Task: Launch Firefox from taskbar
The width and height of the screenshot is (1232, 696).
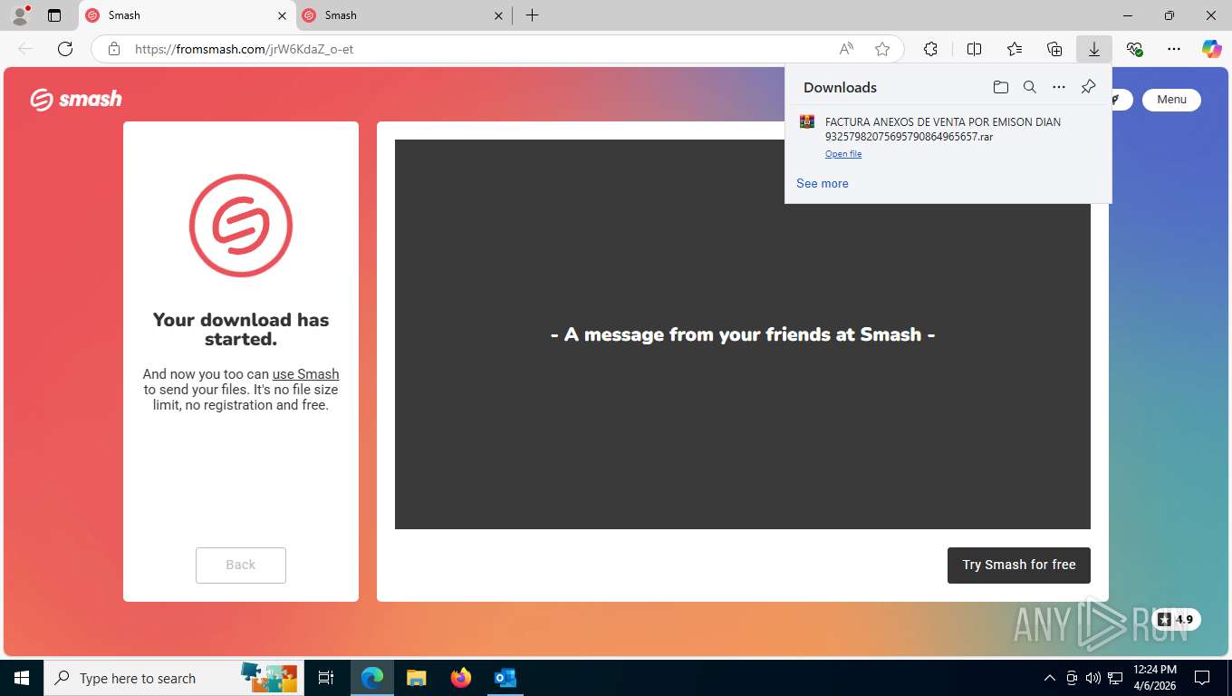Action: (461, 678)
